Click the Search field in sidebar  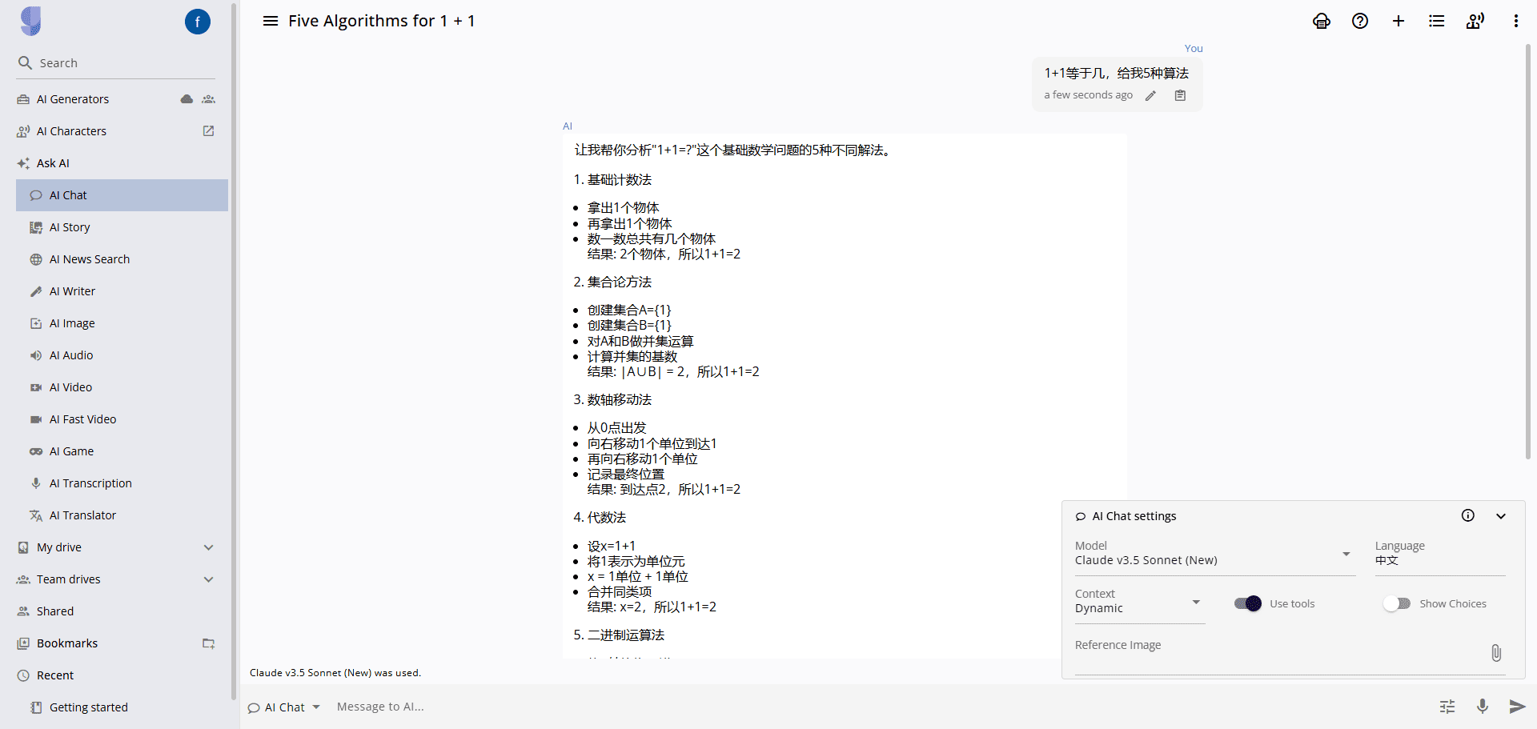pyautogui.click(x=116, y=62)
